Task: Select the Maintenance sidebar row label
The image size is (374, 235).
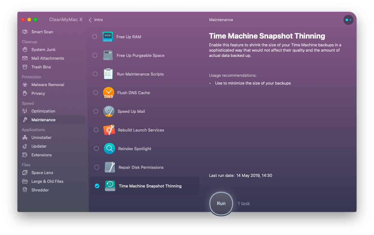Action: (x=44, y=120)
